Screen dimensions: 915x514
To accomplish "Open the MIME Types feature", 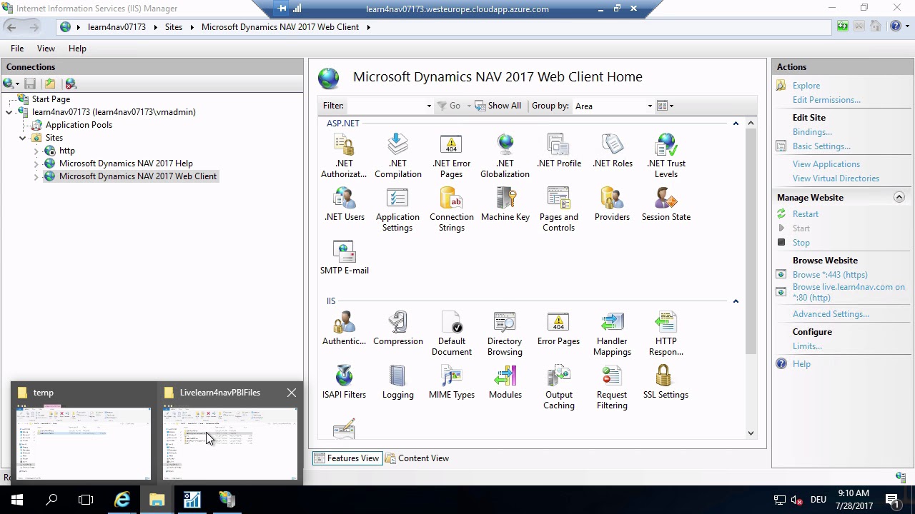I will coord(451,382).
